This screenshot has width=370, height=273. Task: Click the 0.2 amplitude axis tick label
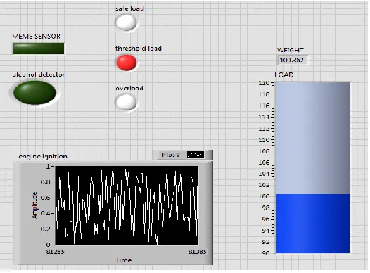tap(45, 229)
